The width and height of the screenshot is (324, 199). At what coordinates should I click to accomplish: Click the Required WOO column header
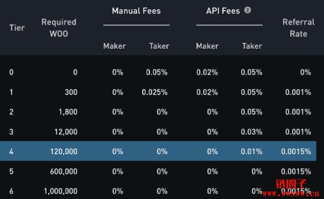(59, 28)
